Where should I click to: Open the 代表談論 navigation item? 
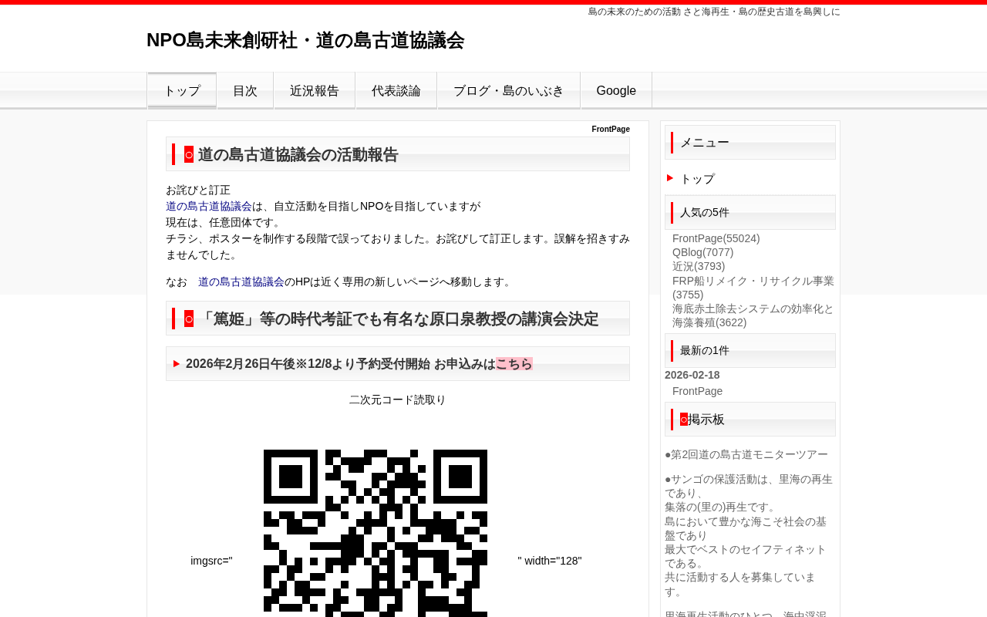pyautogui.click(x=396, y=90)
